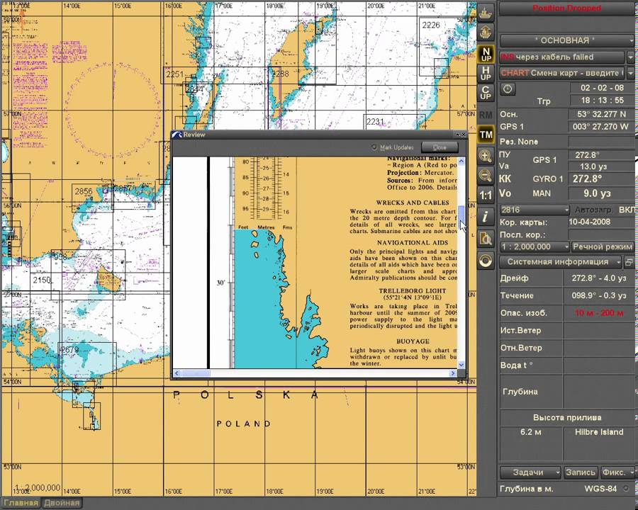The height and width of the screenshot is (510, 638).
Task: Click the Review window scroll right arrow
Action: pos(453,373)
